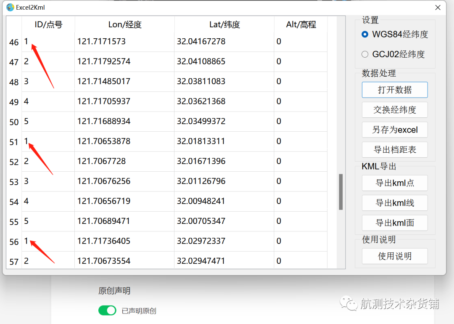
Task: Click the table's vertical scrollbar thumb
Action: (341, 192)
